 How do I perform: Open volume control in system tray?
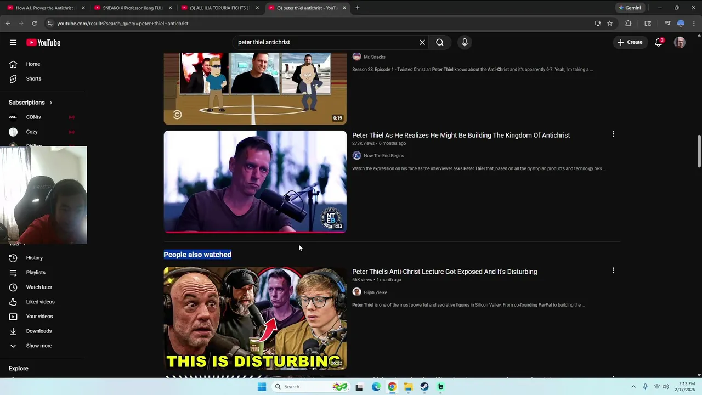[666, 387]
